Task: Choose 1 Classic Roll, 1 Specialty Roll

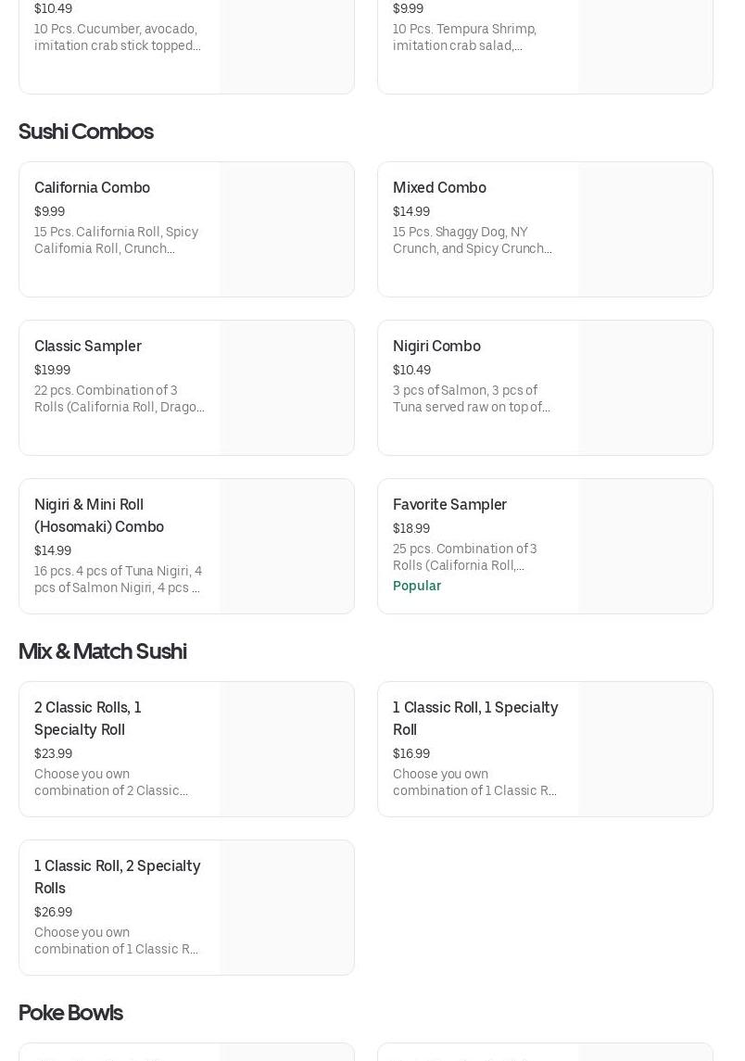Action: click(475, 718)
